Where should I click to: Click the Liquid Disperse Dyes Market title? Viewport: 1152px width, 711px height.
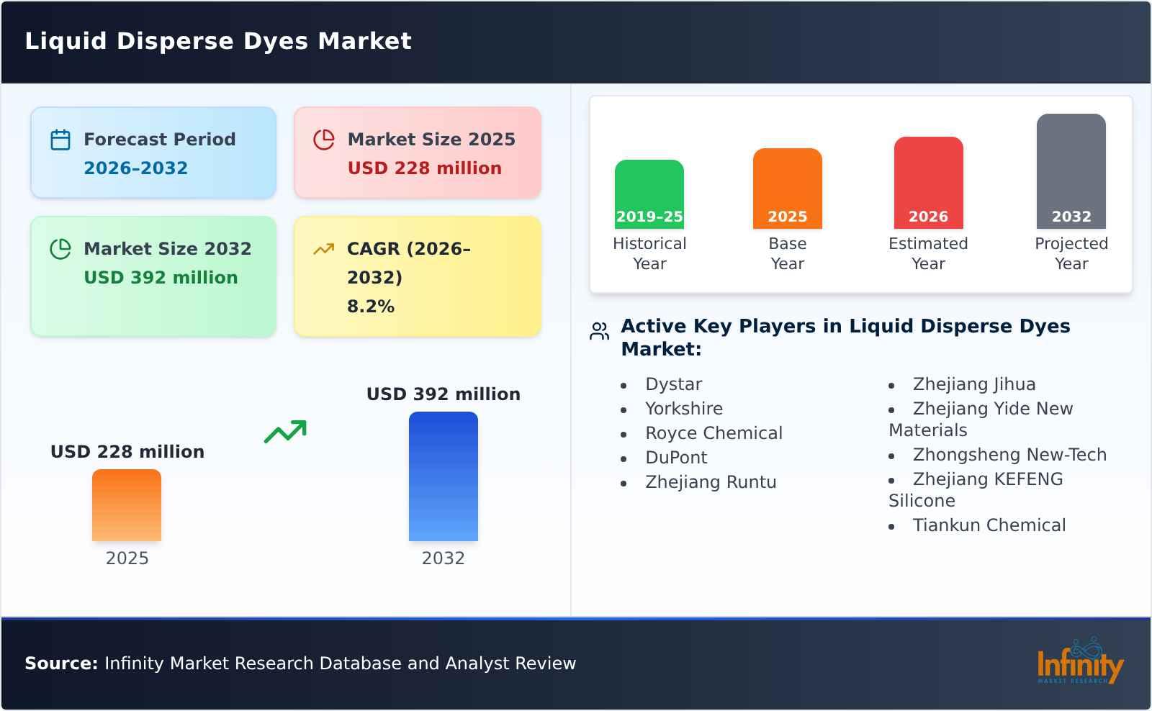click(218, 41)
